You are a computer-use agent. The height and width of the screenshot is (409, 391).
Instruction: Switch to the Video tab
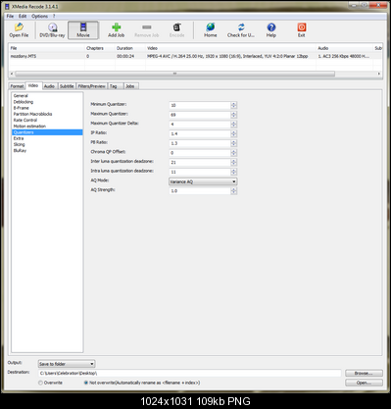[33, 85]
